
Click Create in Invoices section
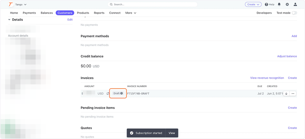(292, 78)
